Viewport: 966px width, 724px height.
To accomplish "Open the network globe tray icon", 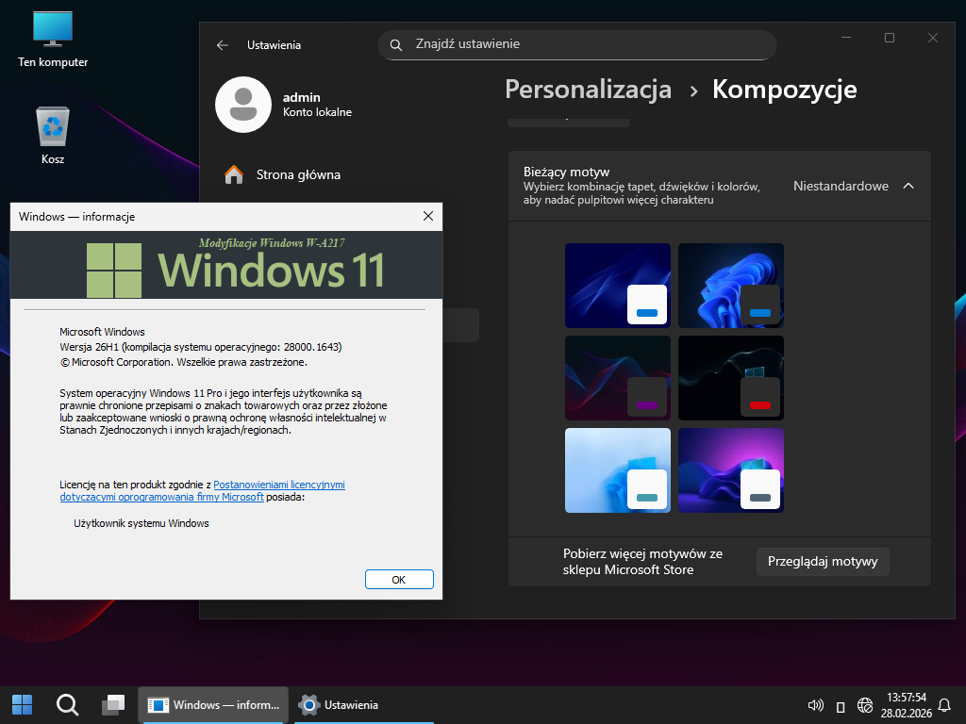I will [864, 705].
